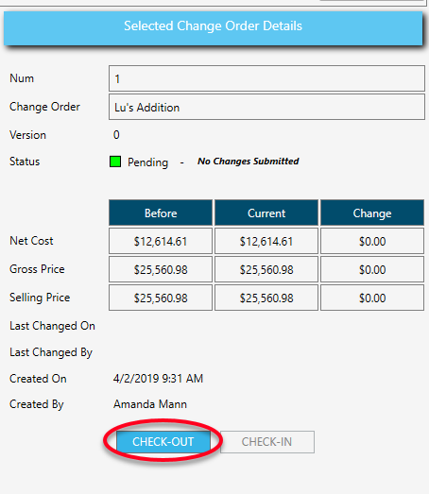Click the Num input field
429x494 pixels.
click(266, 78)
